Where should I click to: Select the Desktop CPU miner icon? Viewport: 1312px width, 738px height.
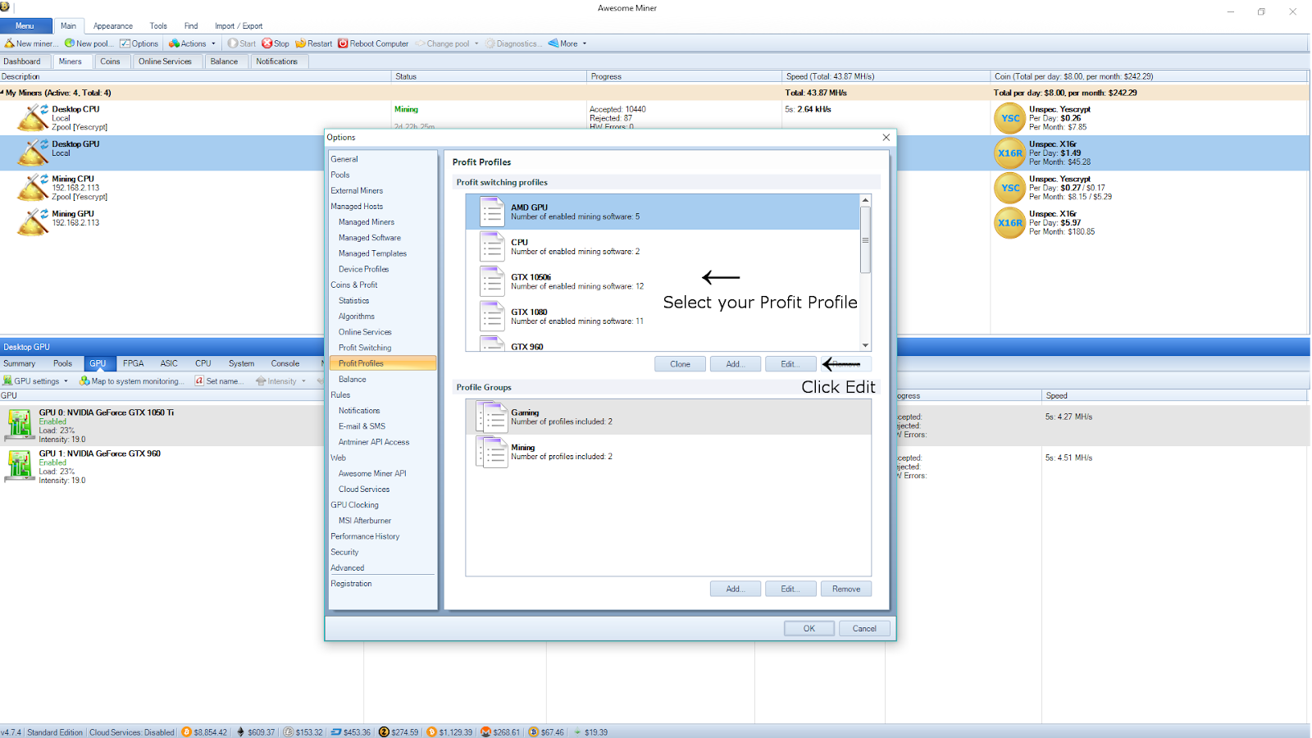coord(33,117)
